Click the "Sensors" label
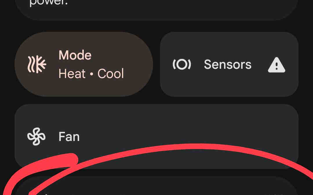This screenshot has width=313, height=195. pyautogui.click(x=228, y=64)
